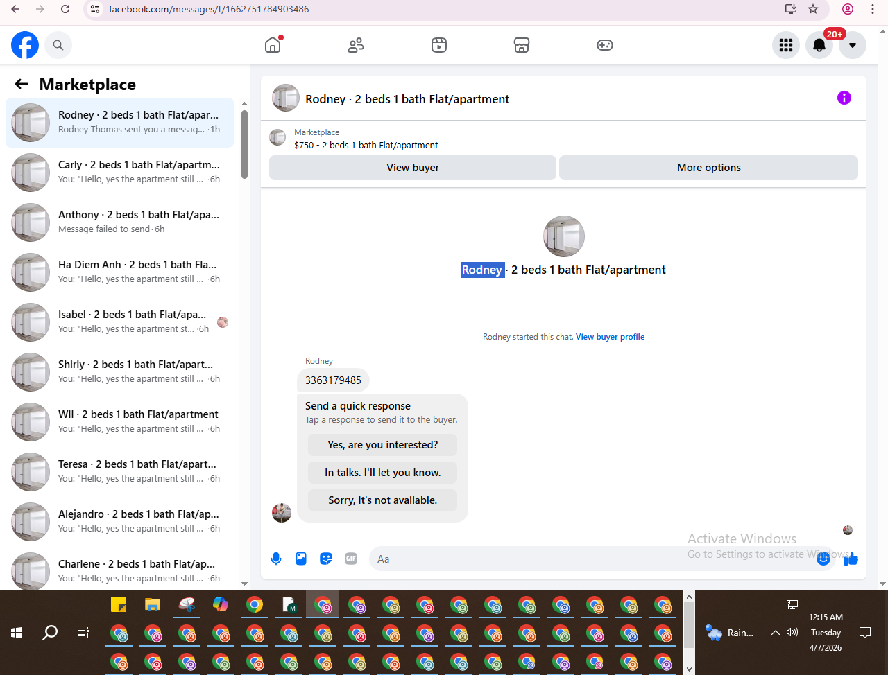Click the "$750 - 2 beds 1 bath Flat/apartment" listing text
The image size is (888, 675).
click(366, 146)
